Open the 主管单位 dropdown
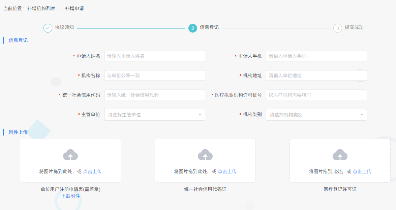396x210 pixels. coord(155,114)
